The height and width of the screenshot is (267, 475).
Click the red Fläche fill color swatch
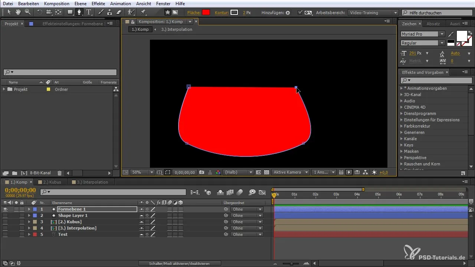tap(206, 12)
